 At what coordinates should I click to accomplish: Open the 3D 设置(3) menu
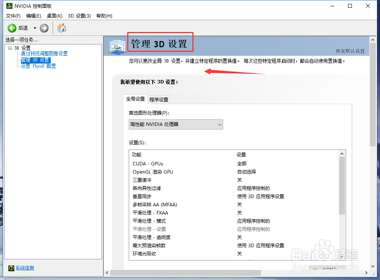[79, 16]
